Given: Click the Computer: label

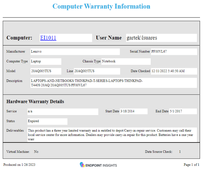Looking at the screenshot, I should click(x=19, y=38).
